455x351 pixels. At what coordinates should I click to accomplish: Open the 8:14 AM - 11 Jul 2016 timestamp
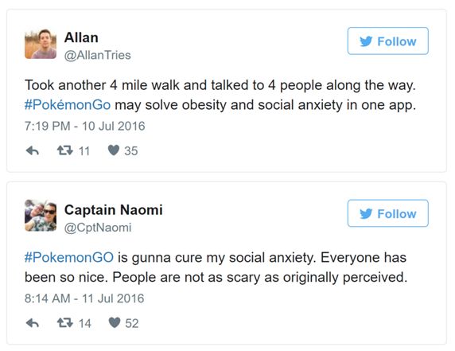84,298
